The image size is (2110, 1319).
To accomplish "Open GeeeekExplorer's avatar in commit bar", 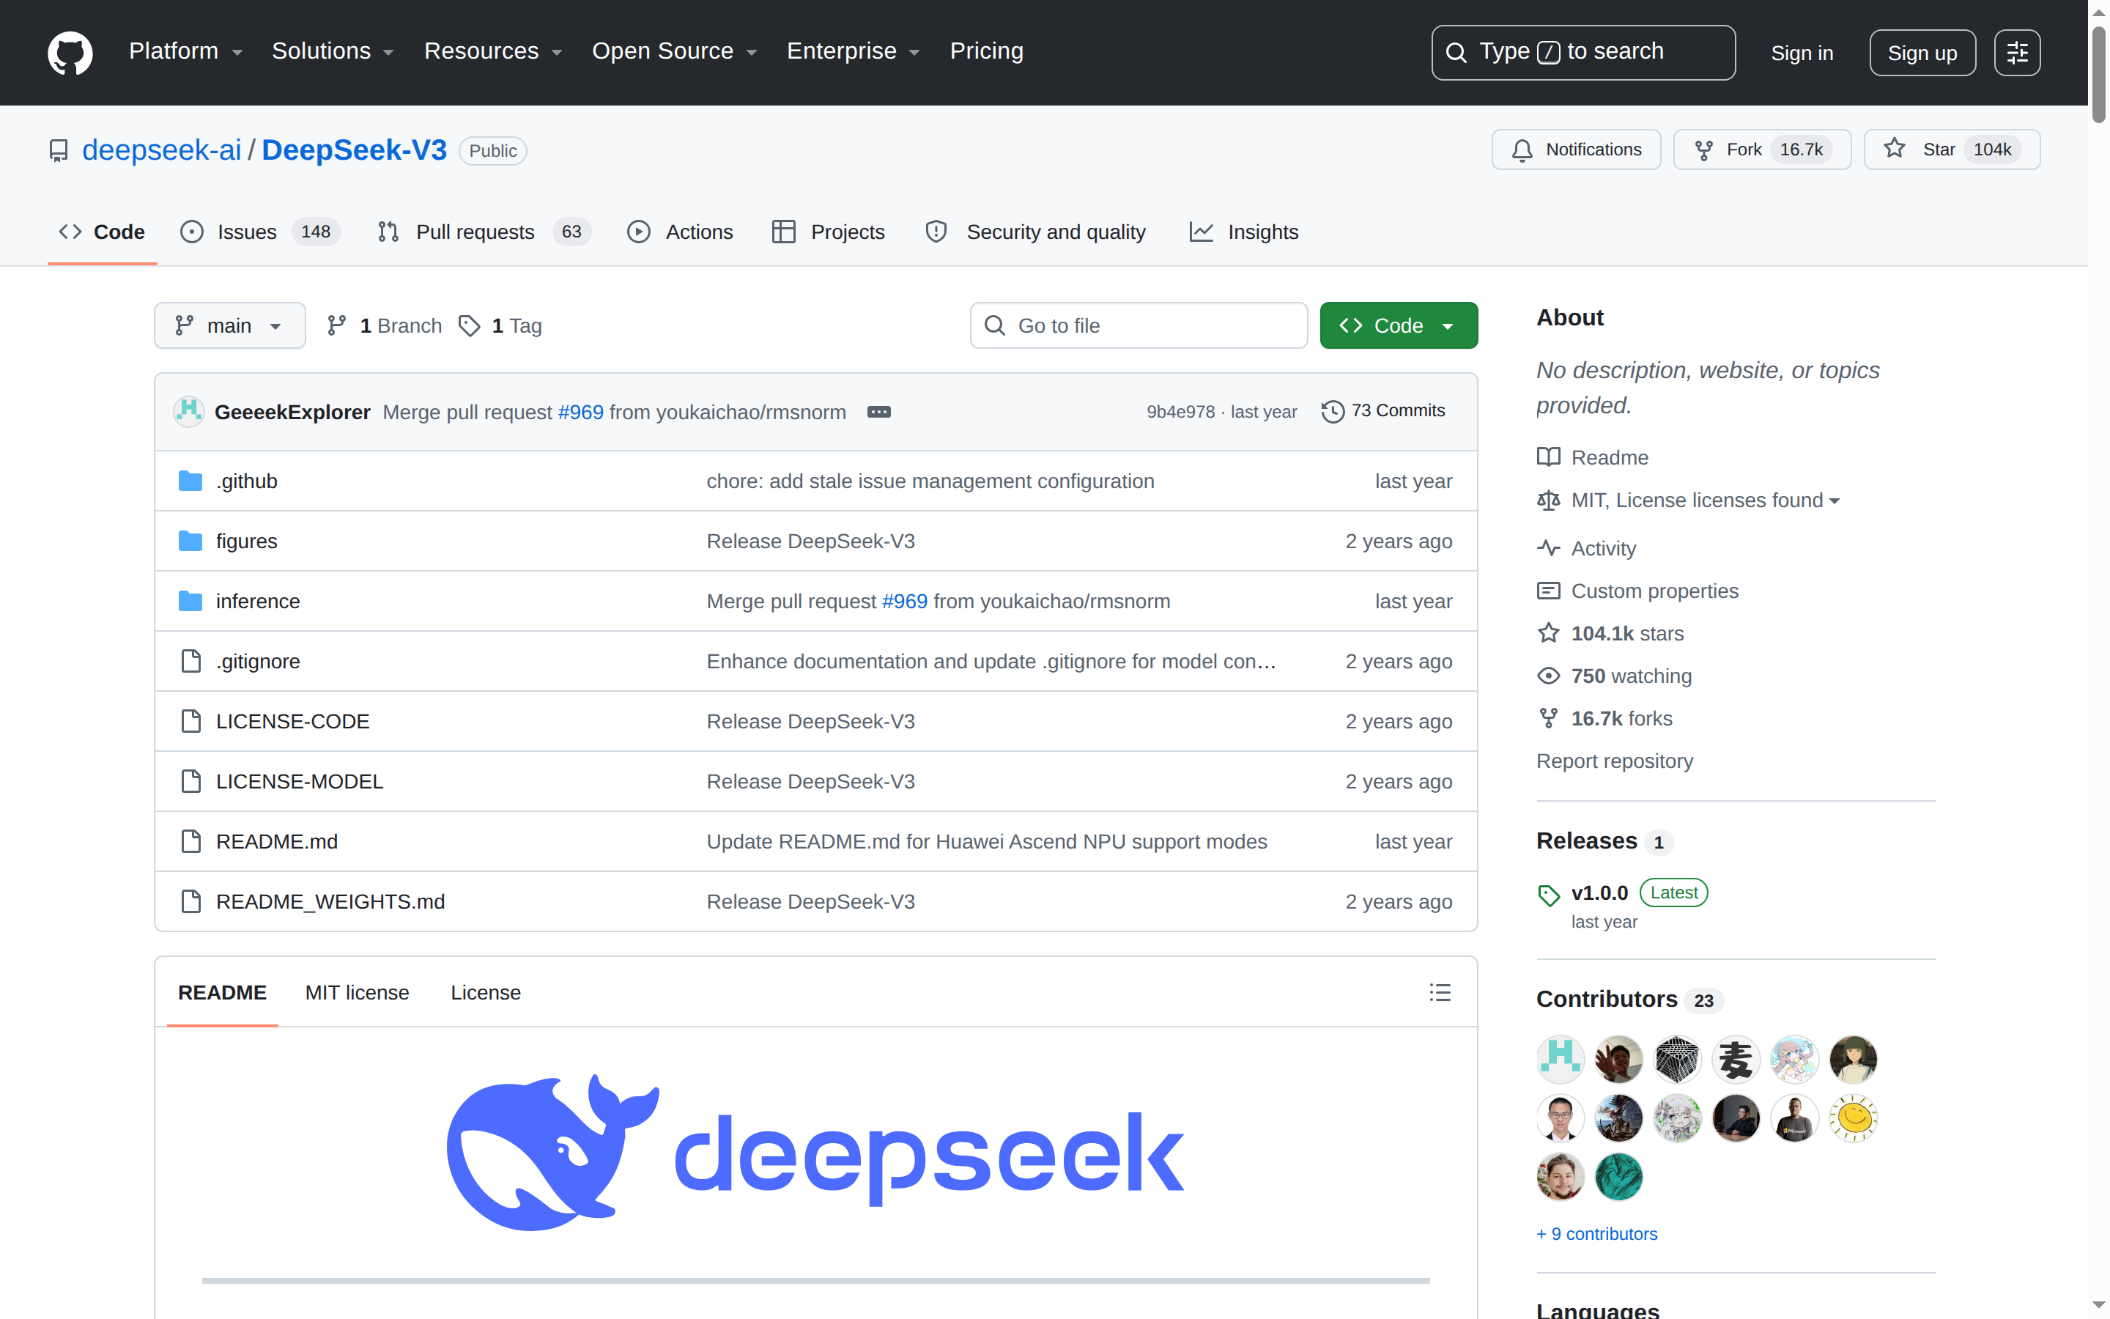I will (x=188, y=412).
